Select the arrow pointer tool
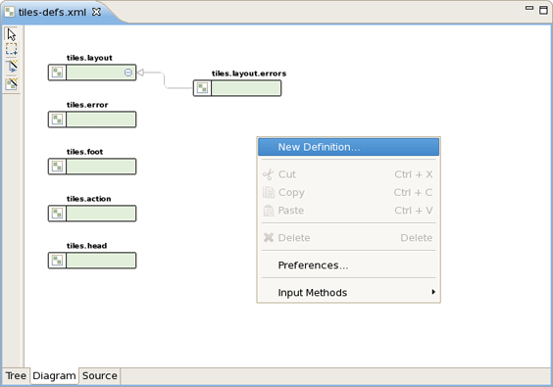This screenshot has height=387, width=553. (12, 34)
